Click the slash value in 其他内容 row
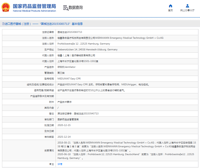 coord(58,108)
